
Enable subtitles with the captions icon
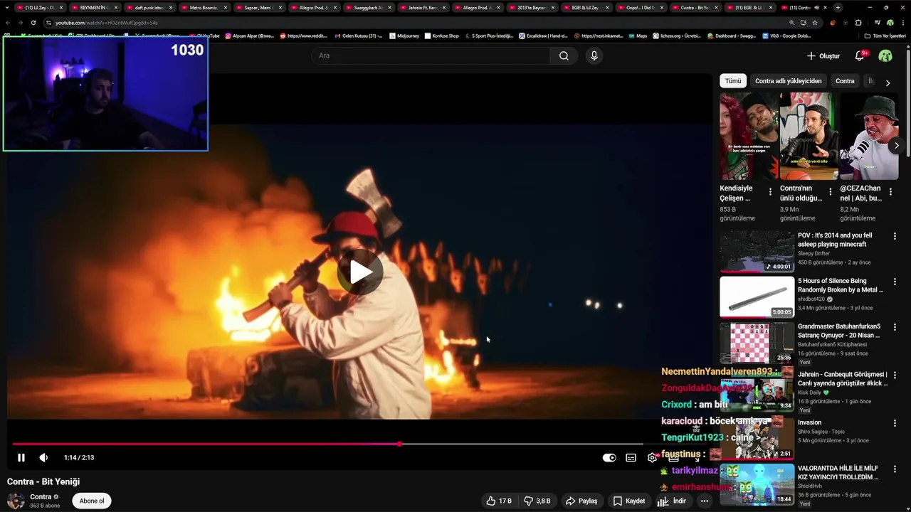click(x=631, y=458)
